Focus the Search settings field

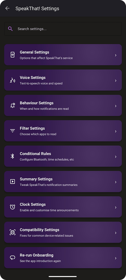[63, 29]
